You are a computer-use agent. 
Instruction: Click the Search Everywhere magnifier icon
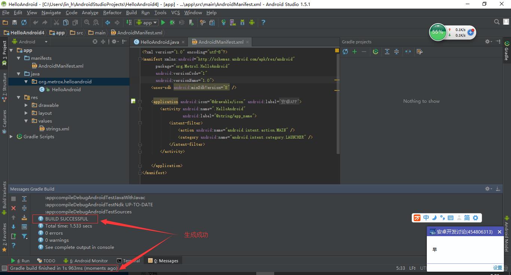(497, 22)
